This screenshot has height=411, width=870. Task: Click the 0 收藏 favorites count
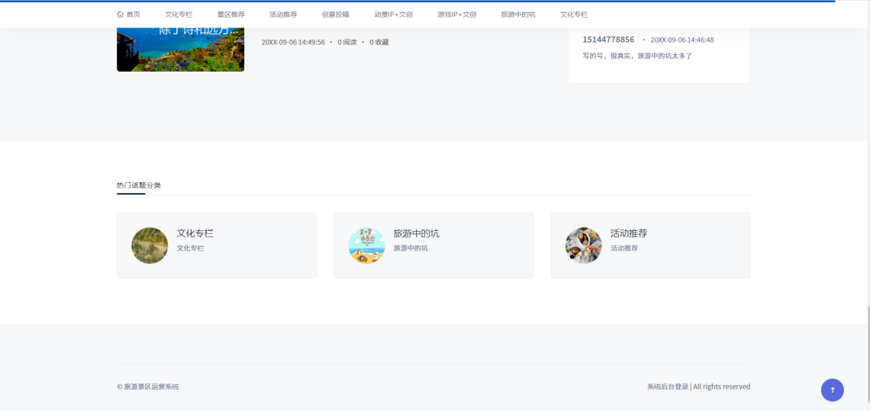click(379, 42)
